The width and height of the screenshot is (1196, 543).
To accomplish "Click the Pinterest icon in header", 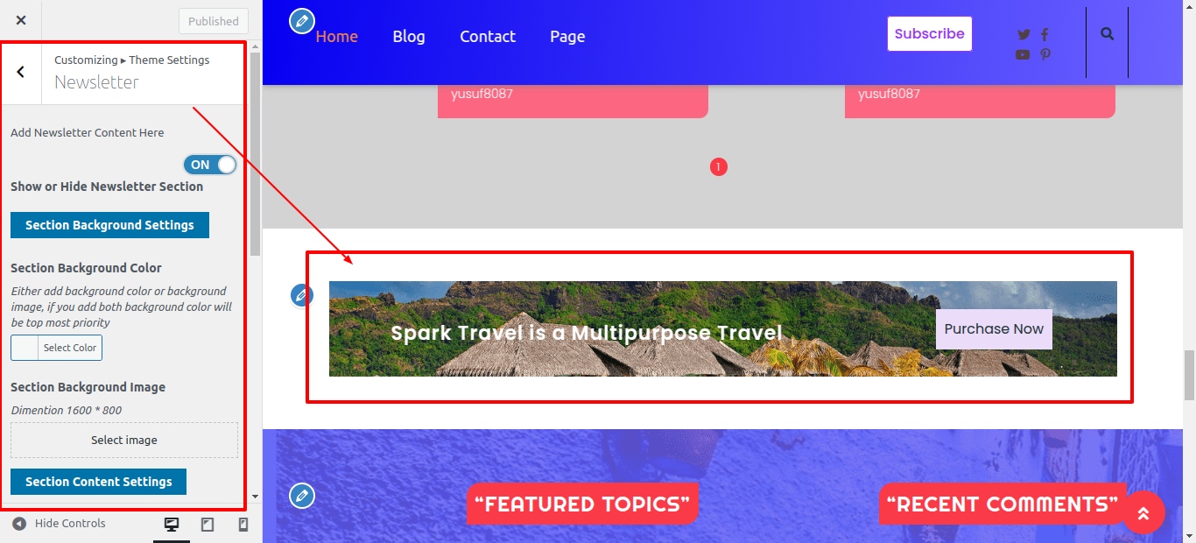I will tap(1045, 54).
